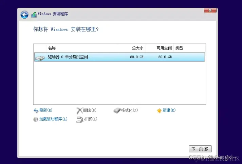Click the 扩展(X) option
242x164 pixels.
pos(91,119)
